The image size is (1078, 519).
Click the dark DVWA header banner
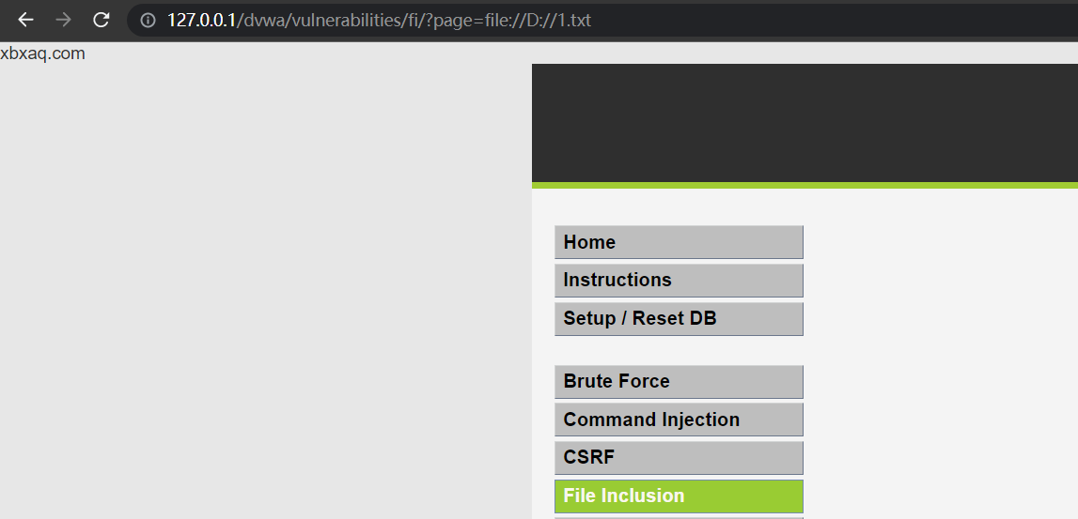[805, 124]
